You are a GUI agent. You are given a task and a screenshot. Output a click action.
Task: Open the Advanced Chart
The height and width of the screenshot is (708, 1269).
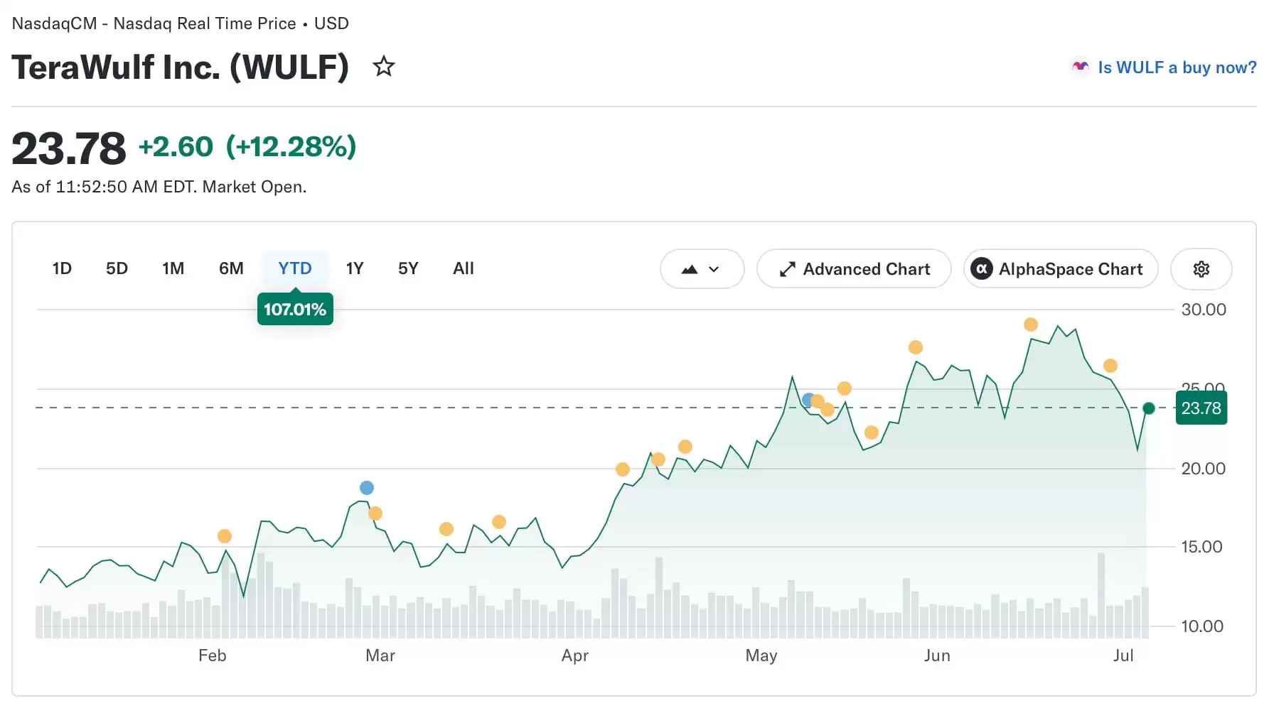click(854, 269)
